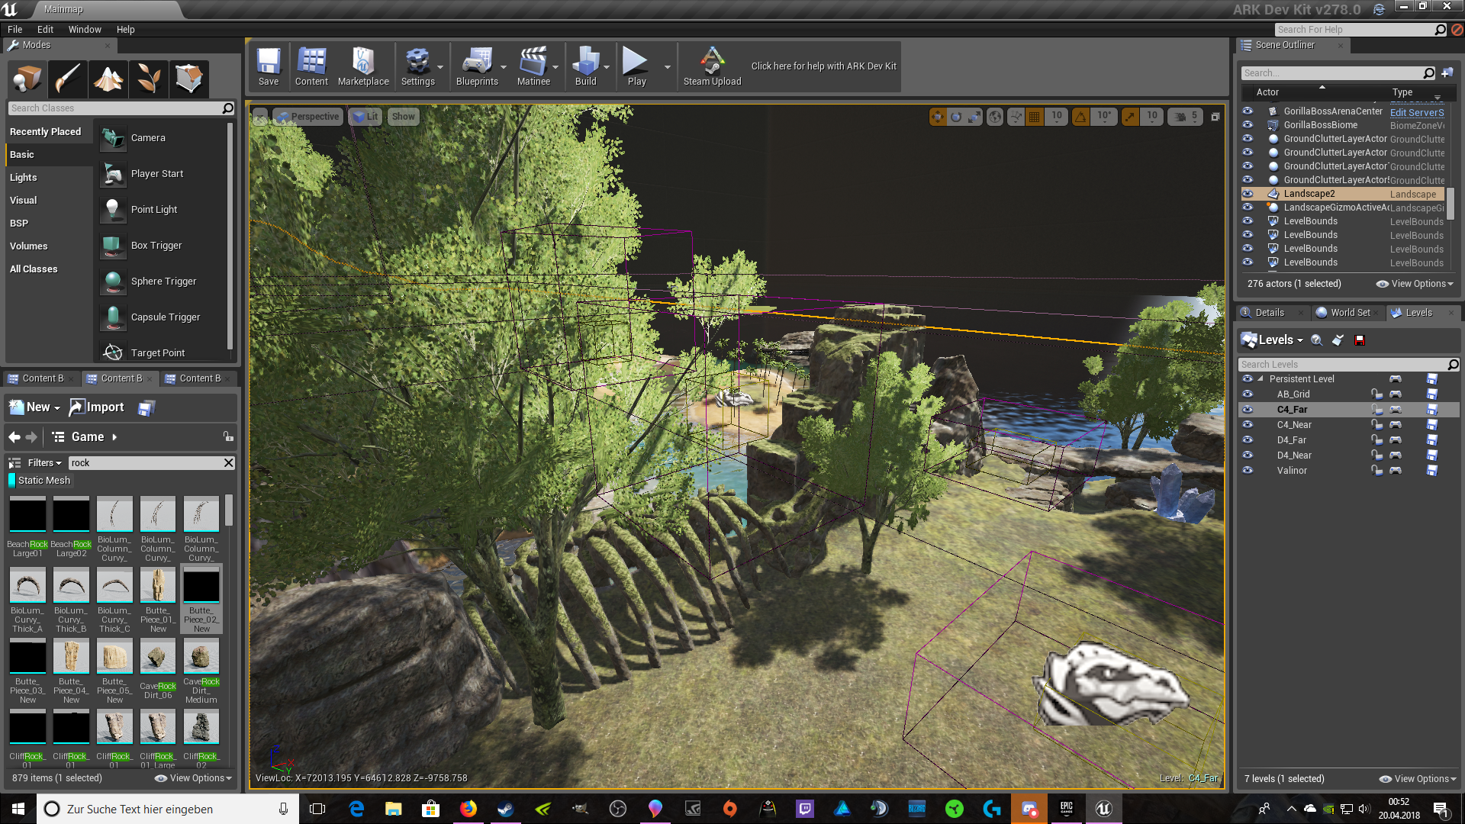
Task: Select the Place mode icon
Action: (x=27, y=79)
